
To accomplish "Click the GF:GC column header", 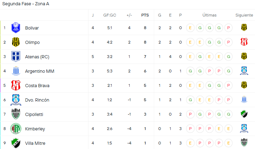I will coord(110,15).
